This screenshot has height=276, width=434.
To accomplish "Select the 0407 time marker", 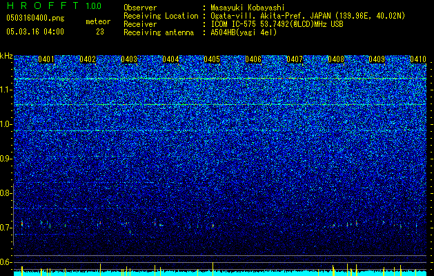I will [x=295, y=59].
